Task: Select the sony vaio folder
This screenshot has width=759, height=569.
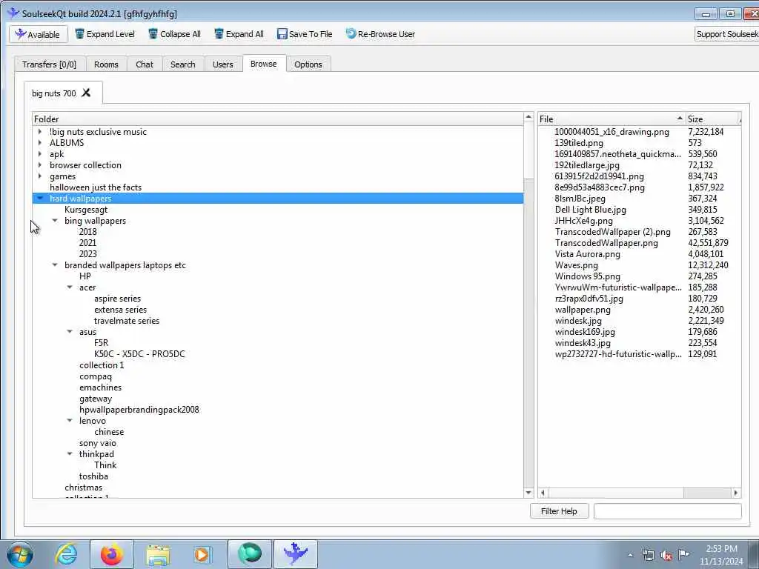Action: pos(98,443)
